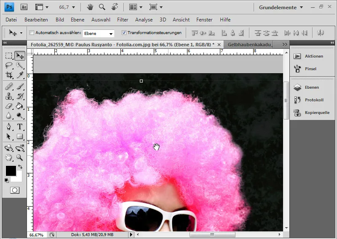Select the Clone Stamp tool
337x239 pixels.
[8, 96]
